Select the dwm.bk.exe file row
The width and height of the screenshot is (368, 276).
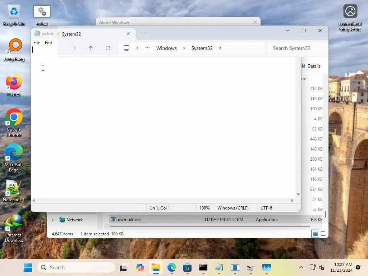tap(216, 220)
